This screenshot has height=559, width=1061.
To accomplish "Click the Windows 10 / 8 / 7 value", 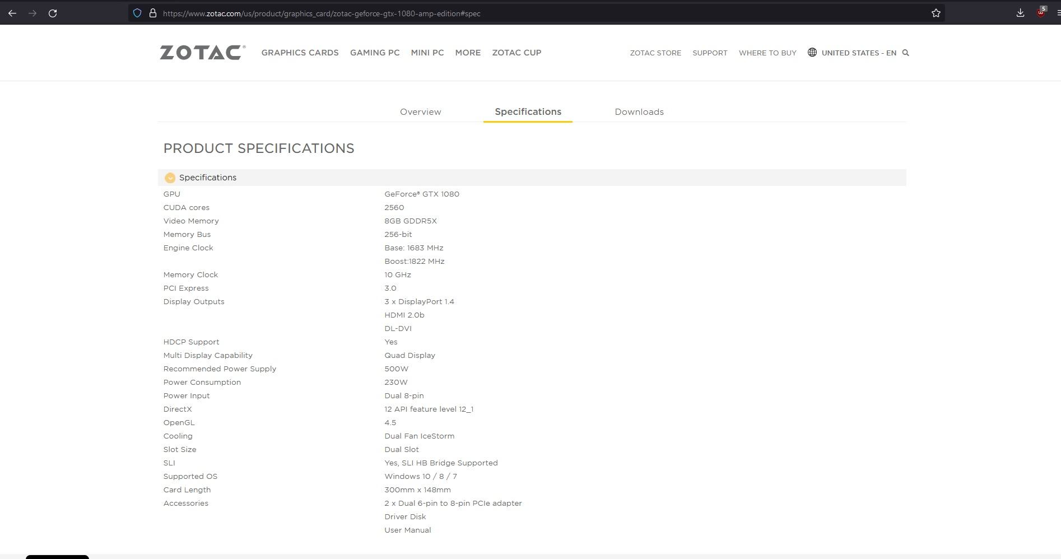I will (x=421, y=476).
